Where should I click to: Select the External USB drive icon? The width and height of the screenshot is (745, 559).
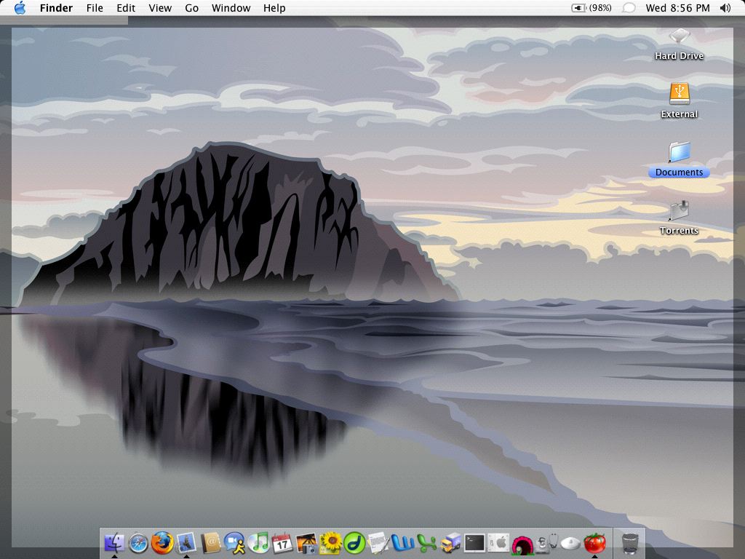click(x=679, y=94)
